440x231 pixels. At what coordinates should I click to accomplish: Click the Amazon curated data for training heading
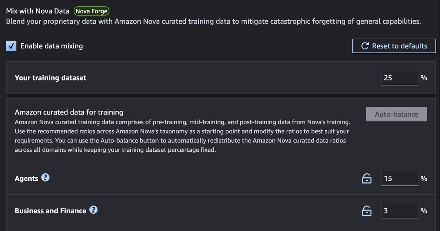pyautogui.click(x=69, y=112)
